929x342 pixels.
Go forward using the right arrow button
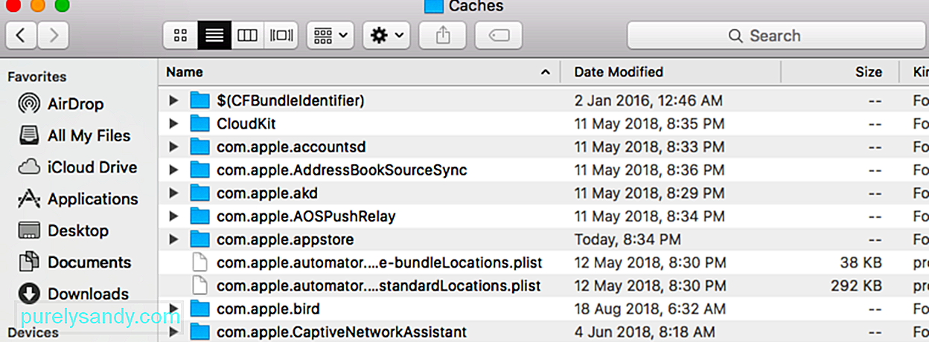pyautogui.click(x=53, y=35)
